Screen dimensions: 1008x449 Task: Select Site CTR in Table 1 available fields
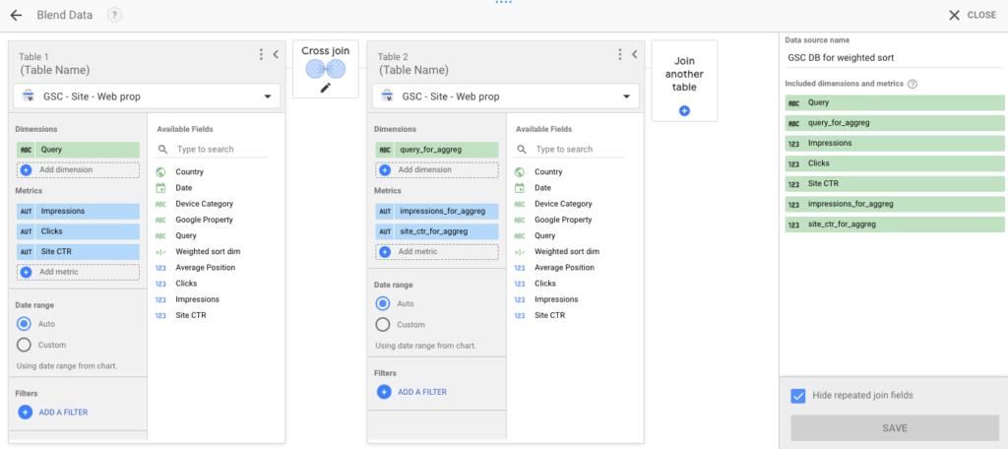coord(190,315)
